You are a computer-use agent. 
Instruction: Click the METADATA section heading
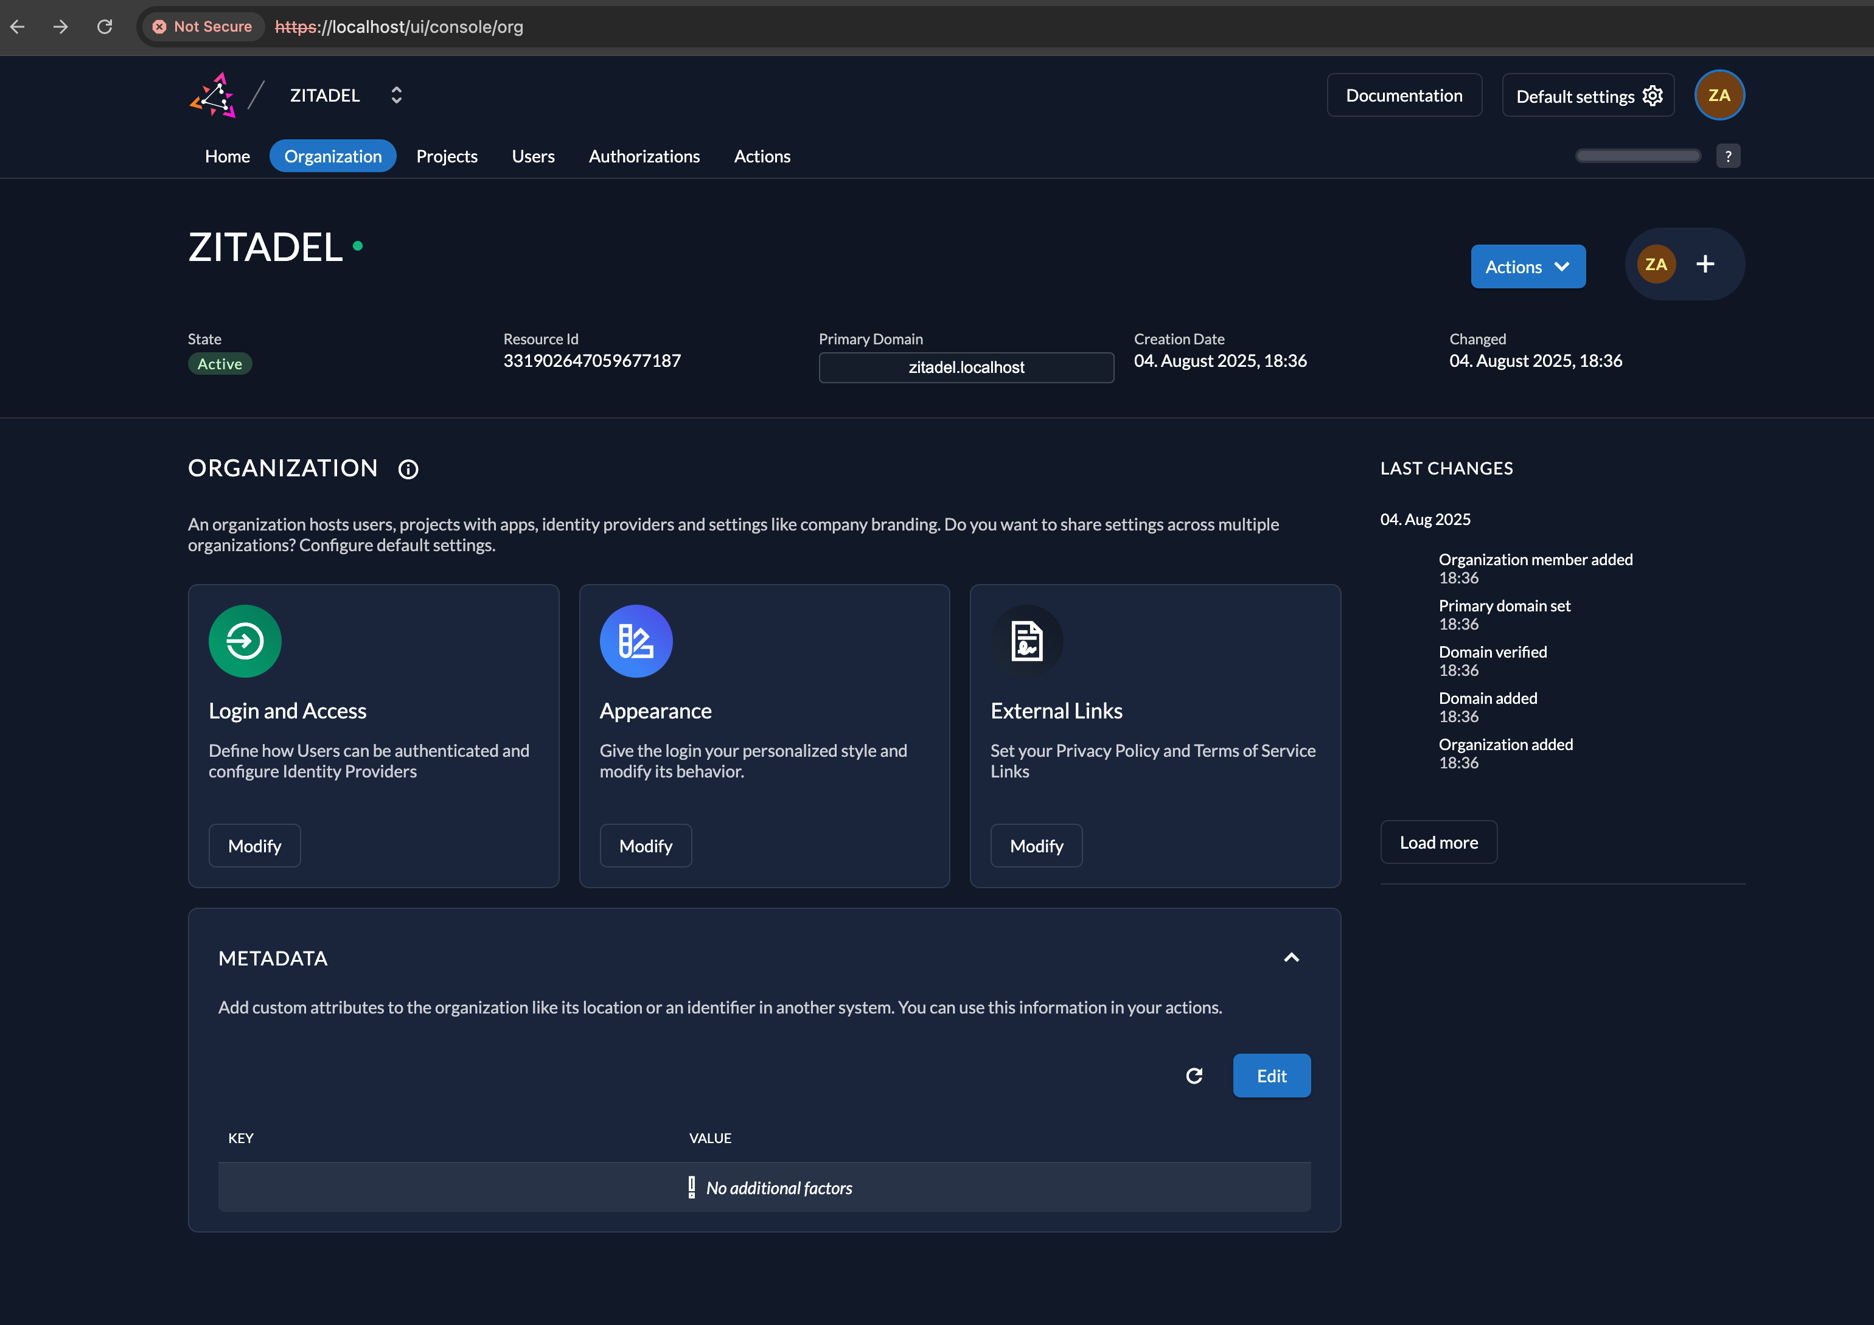tap(273, 959)
